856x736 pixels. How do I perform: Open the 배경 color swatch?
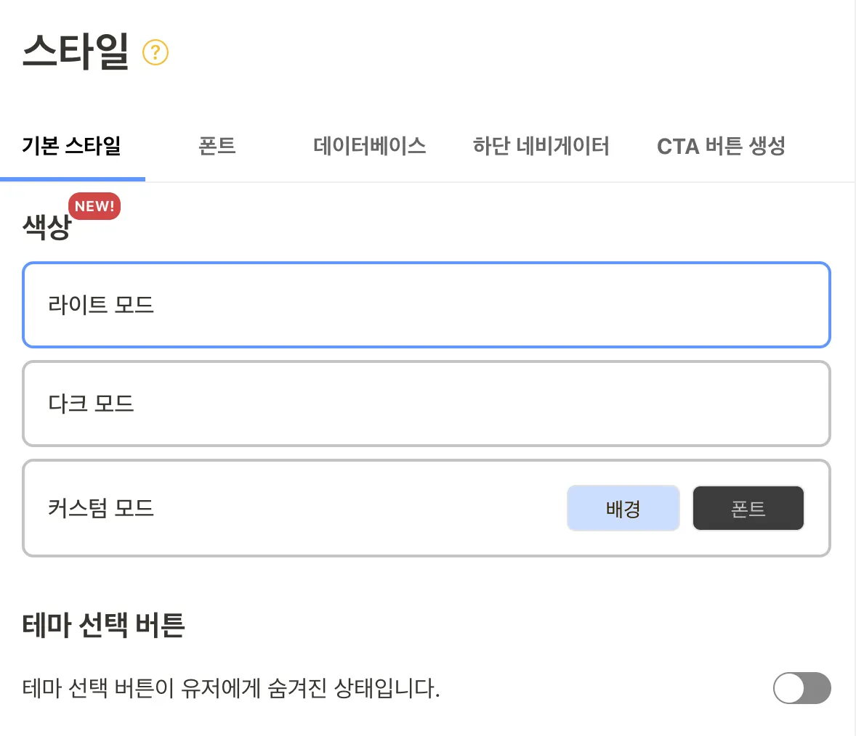click(x=623, y=508)
